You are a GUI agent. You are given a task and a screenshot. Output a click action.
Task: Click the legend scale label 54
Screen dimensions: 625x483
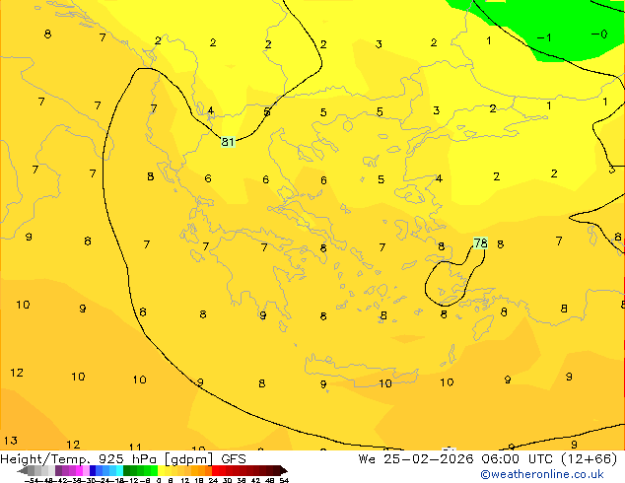click(x=284, y=480)
